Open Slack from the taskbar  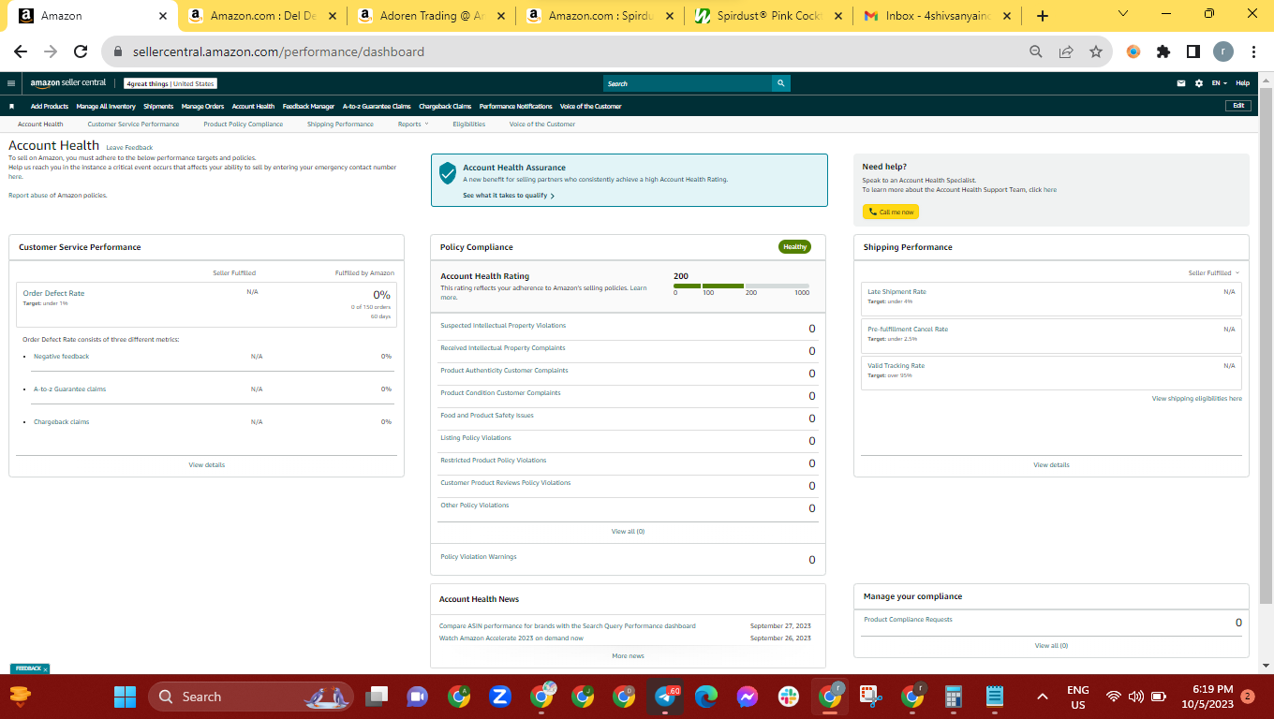(x=788, y=697)
